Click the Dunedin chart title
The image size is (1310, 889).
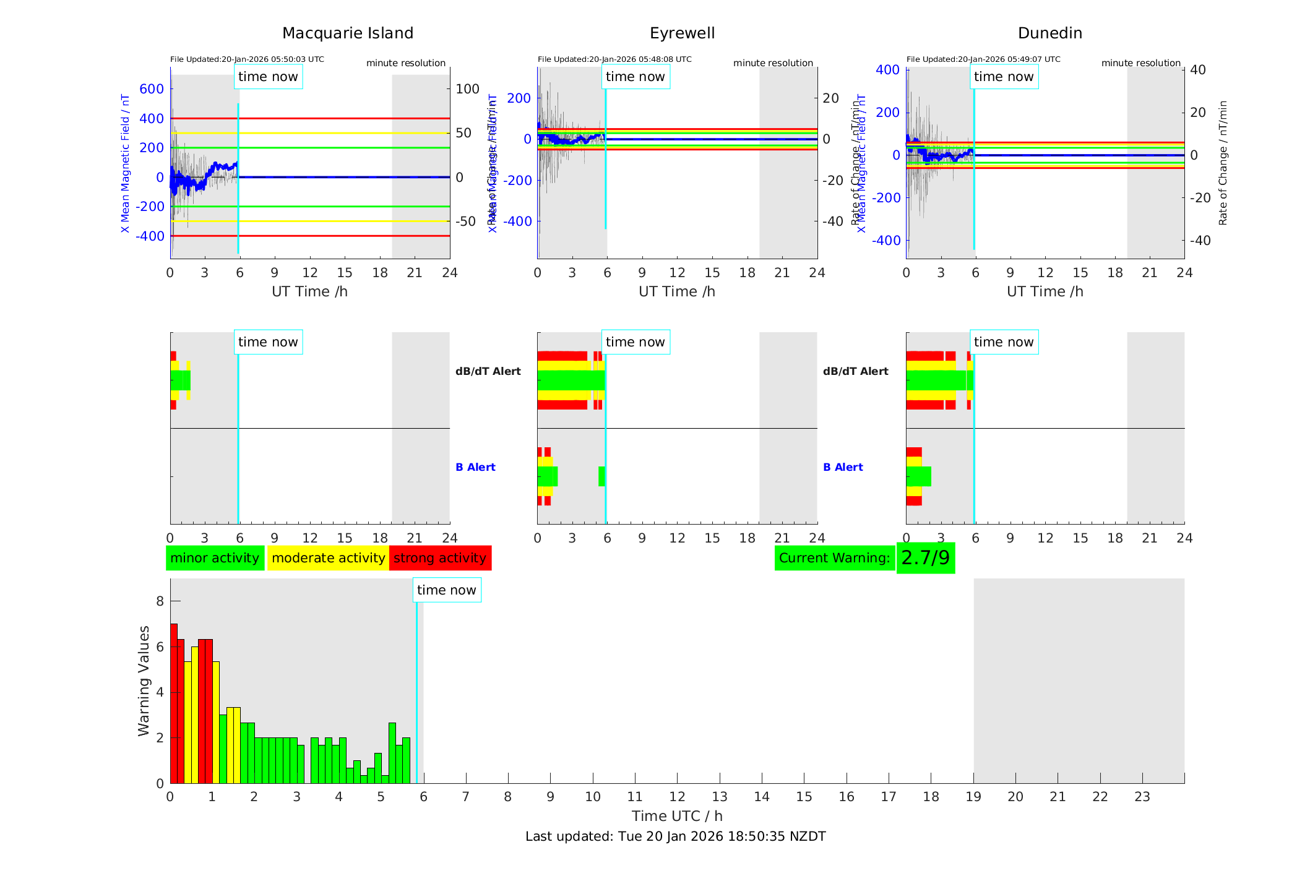click(x=1049, y=33)
